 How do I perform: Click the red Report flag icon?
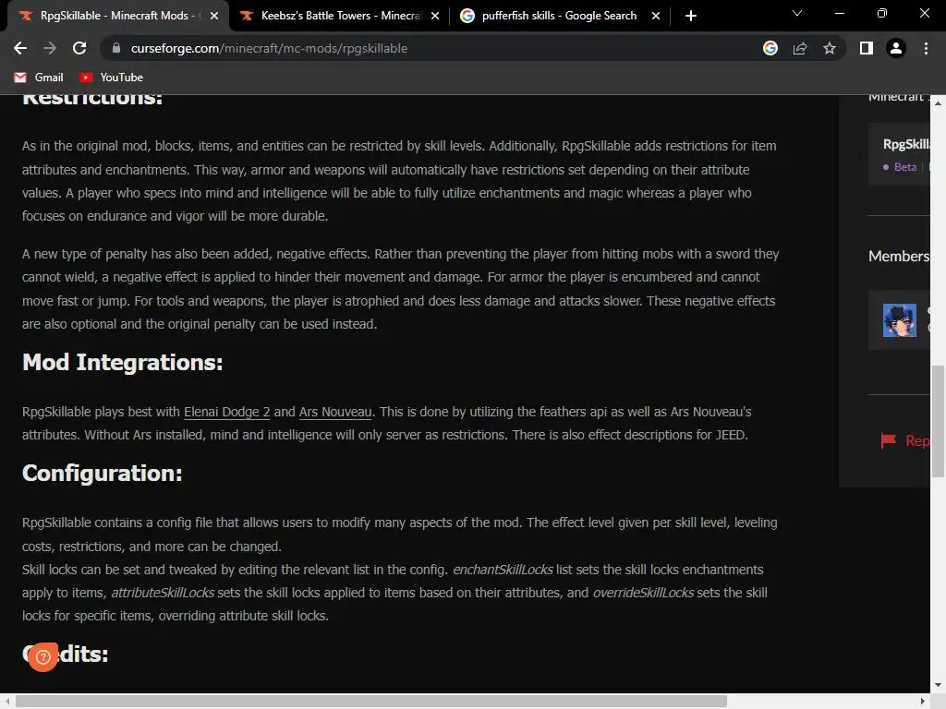tap(888, 440)
